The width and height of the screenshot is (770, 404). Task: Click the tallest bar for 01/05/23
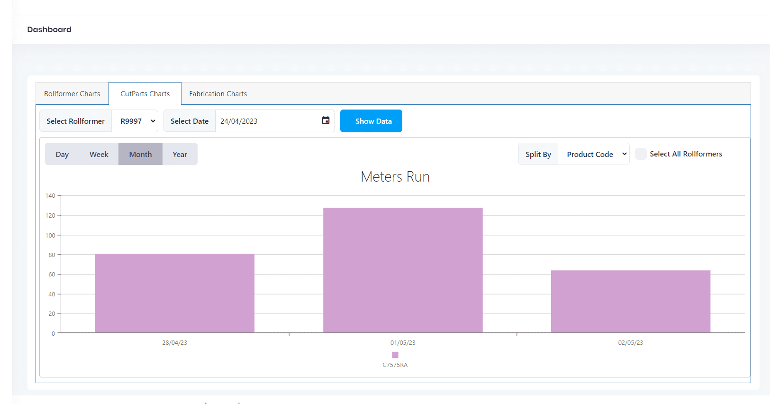(403, 270)
